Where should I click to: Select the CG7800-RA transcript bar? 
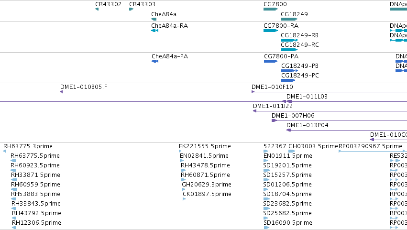tap(271, 31)
